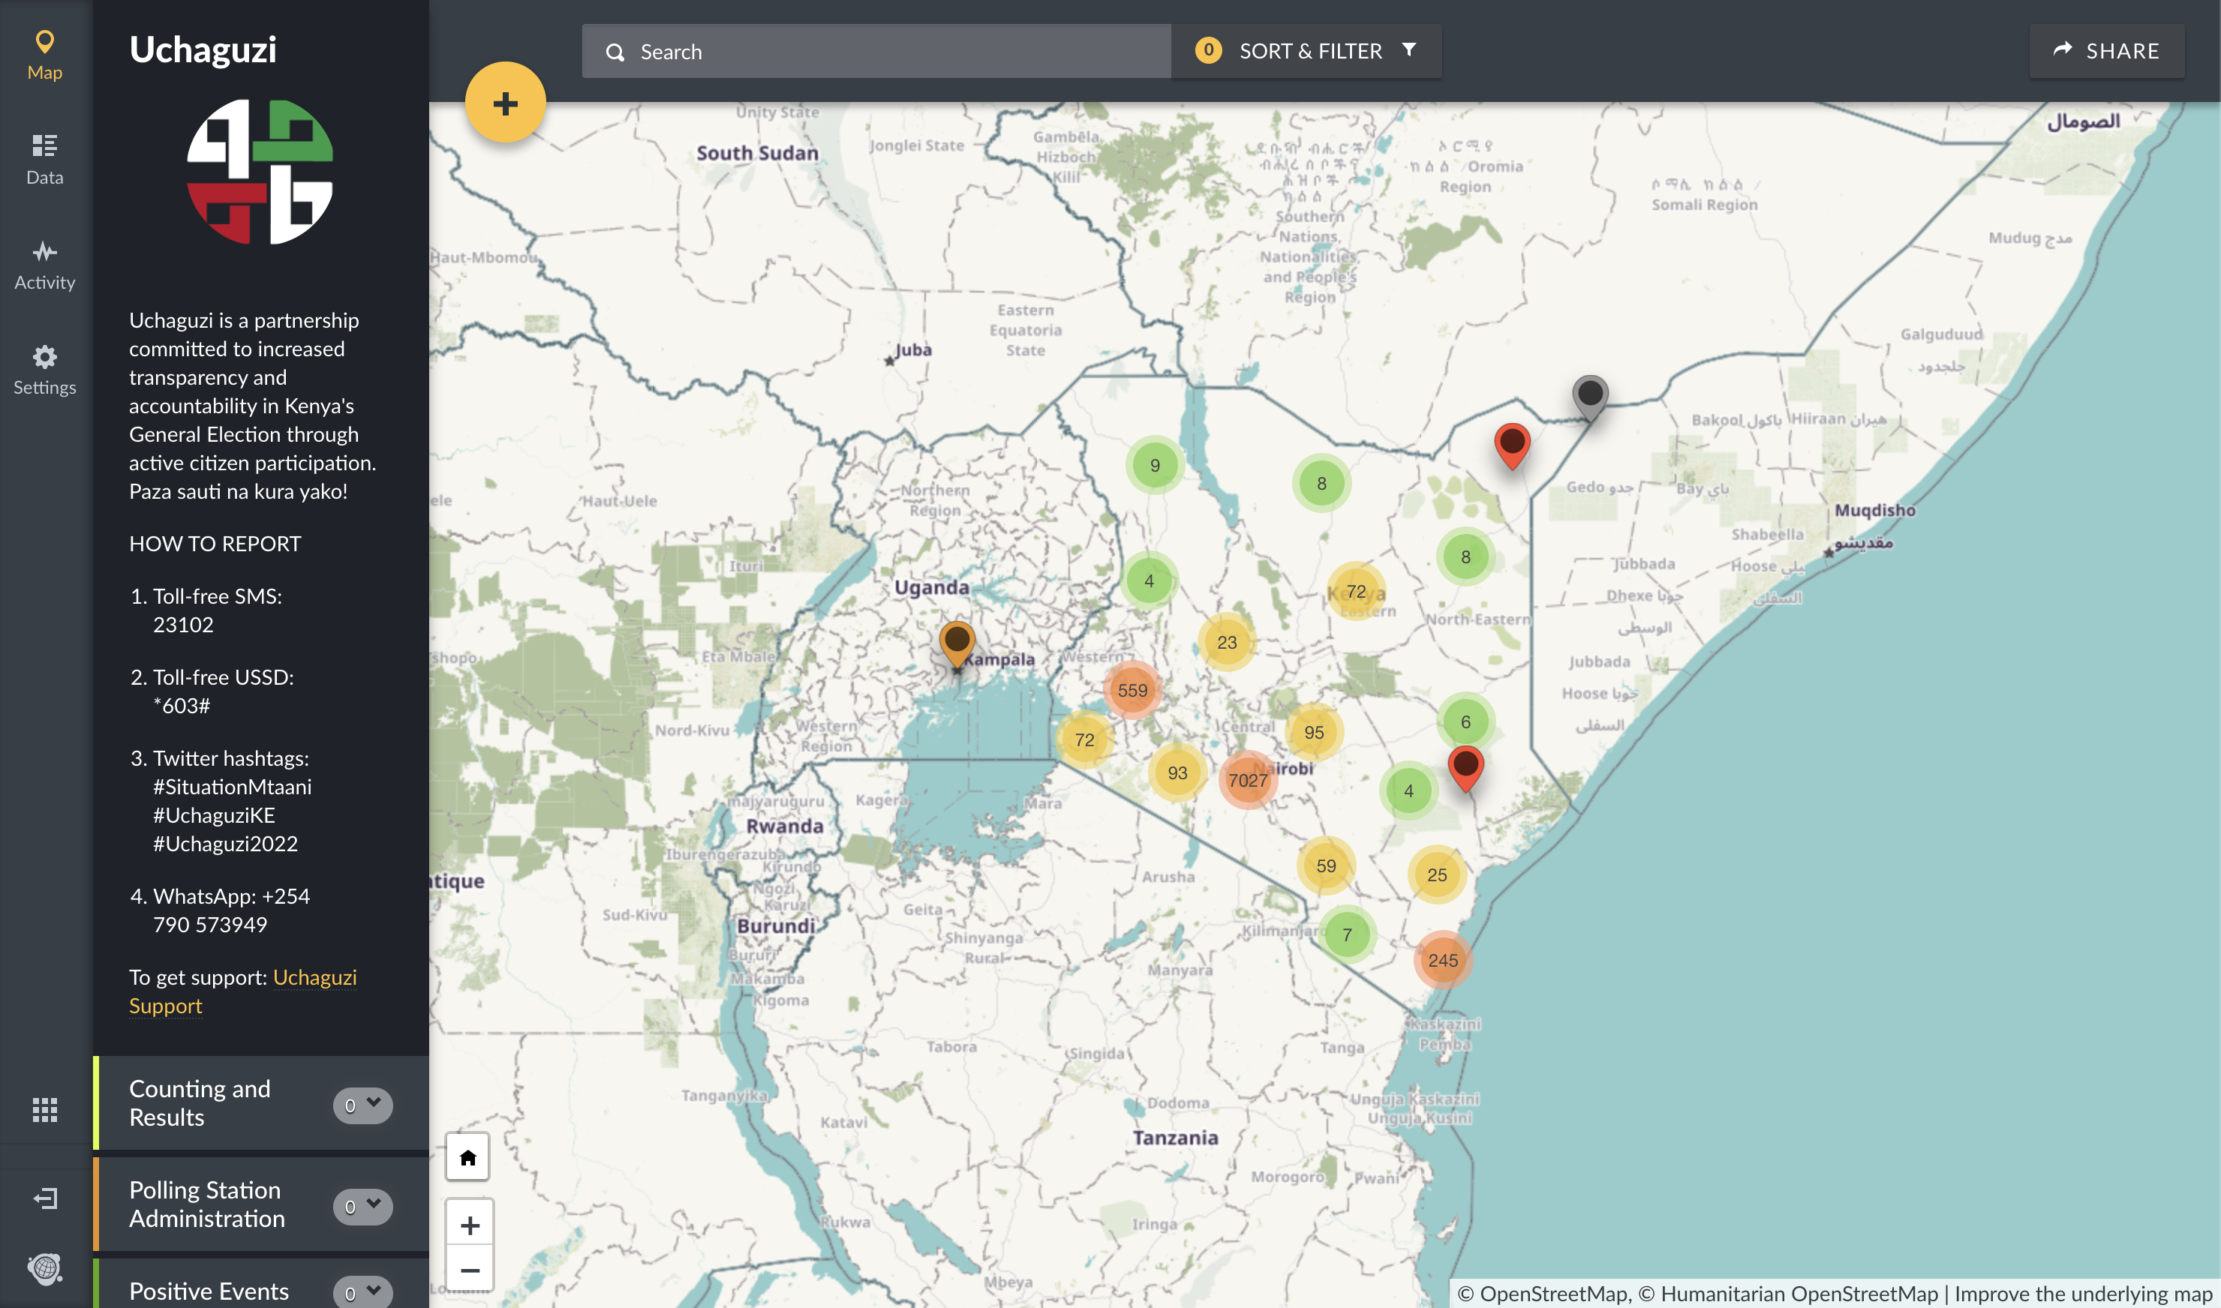Viewport: 2221px width, 1308px height.
Task: Click the logout arrow icon in sidebar
Action: pos(45,1198)
